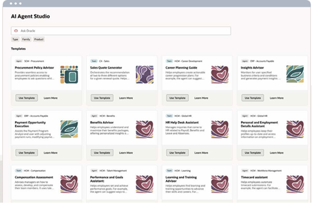Viewport: 312px width, 203px height.
Task: Click the Benefits Advisor heart illustration
Action: coord(145,129)
